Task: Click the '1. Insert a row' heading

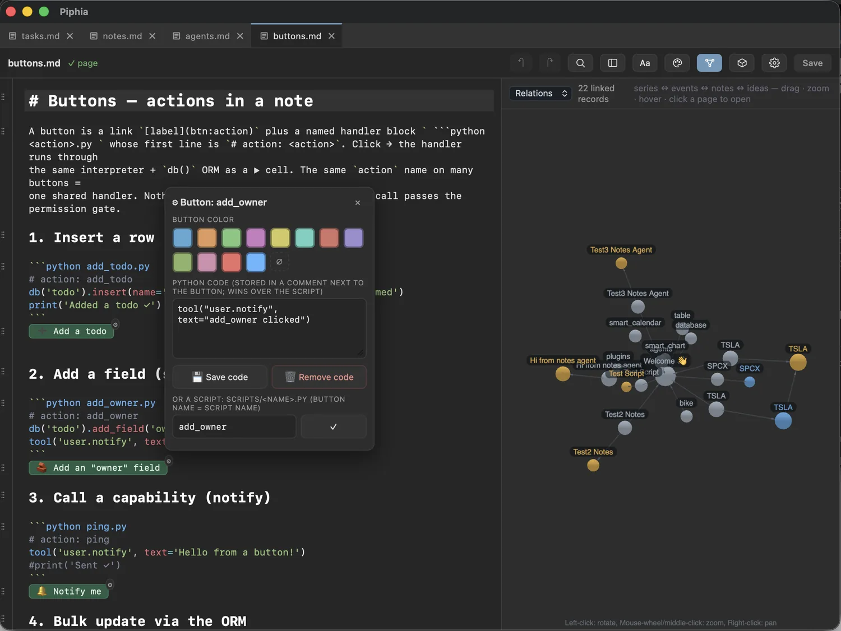Action: pos(91,238)
